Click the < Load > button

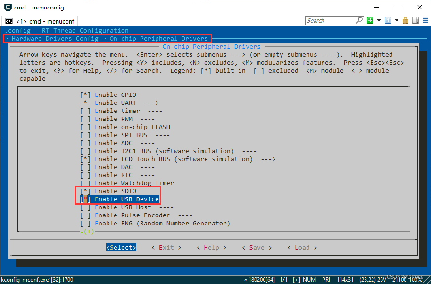point(302,247)
